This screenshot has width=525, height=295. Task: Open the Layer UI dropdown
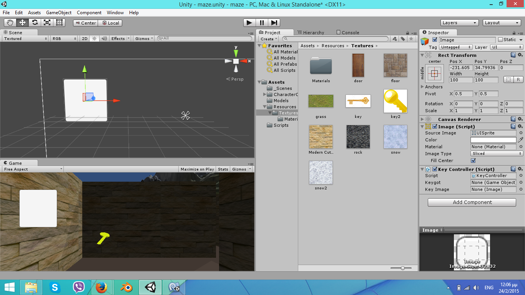507,47
